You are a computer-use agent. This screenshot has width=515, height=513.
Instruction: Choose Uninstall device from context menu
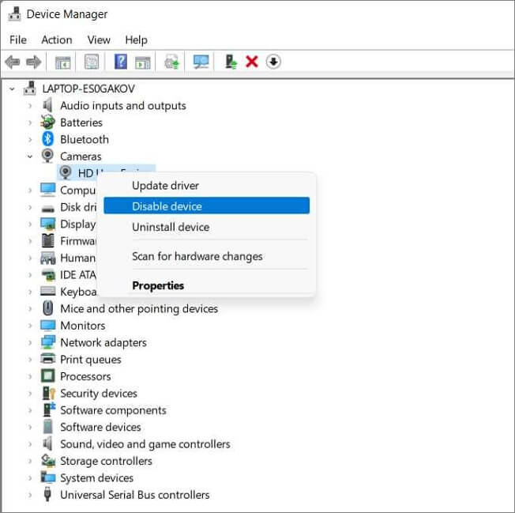[x=207, y=227]
